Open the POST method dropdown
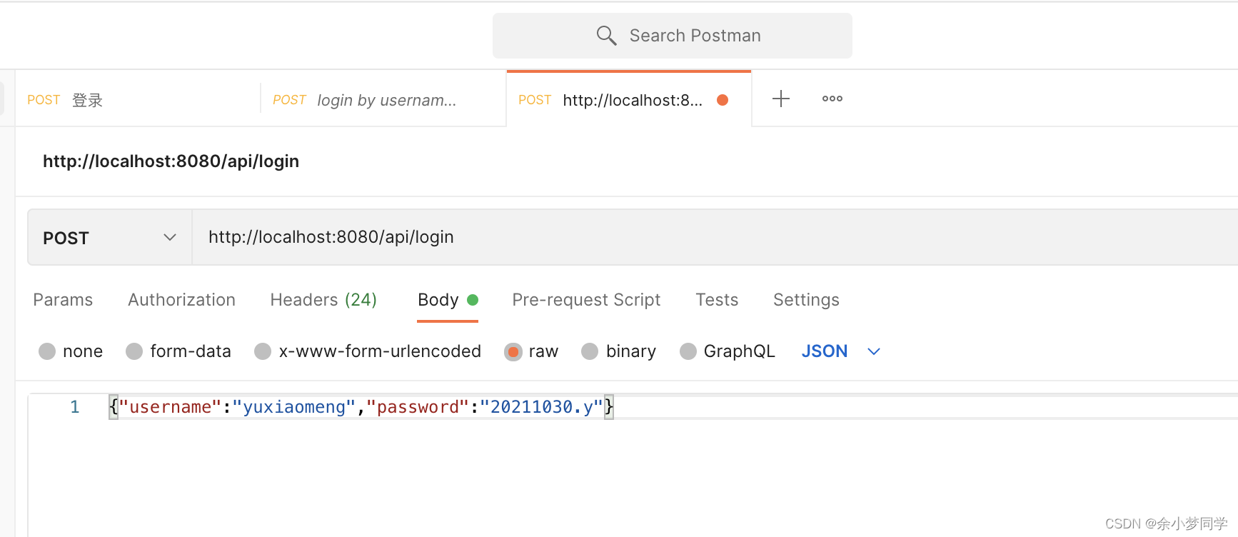Image resolution: width=1238 pixels, height=537 pixels. 110,237
